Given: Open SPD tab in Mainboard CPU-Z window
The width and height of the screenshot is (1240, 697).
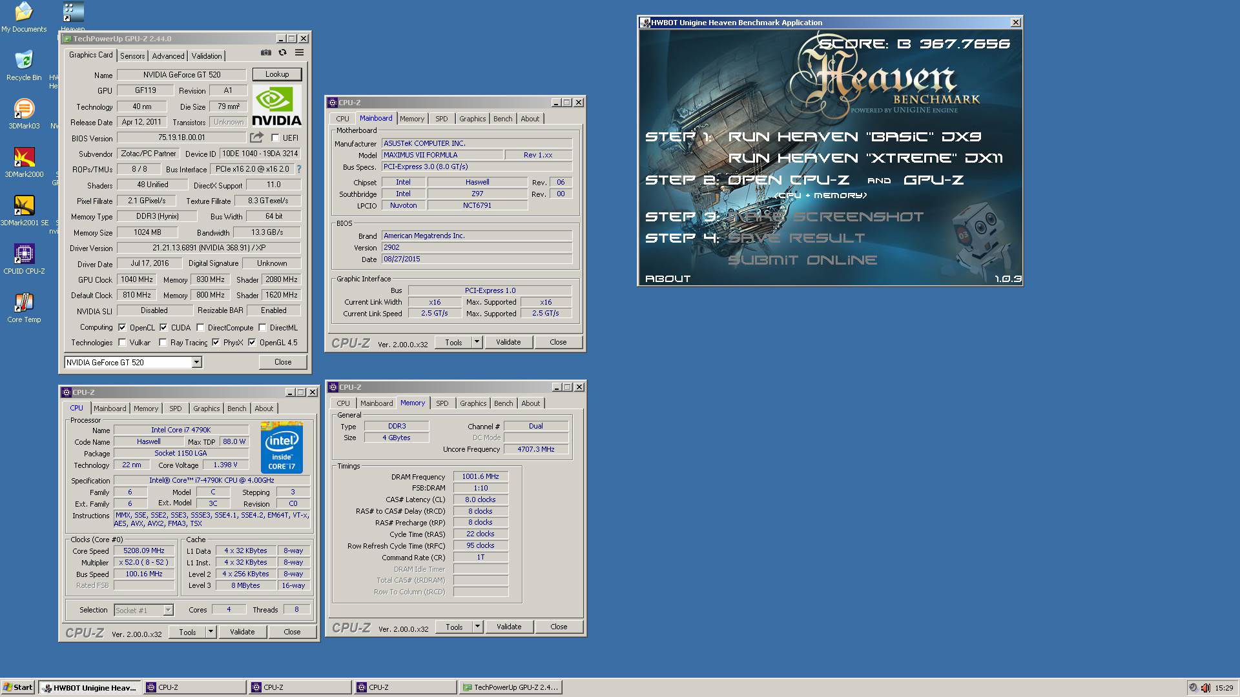Looking at the screenshot, I should [441, 119].
